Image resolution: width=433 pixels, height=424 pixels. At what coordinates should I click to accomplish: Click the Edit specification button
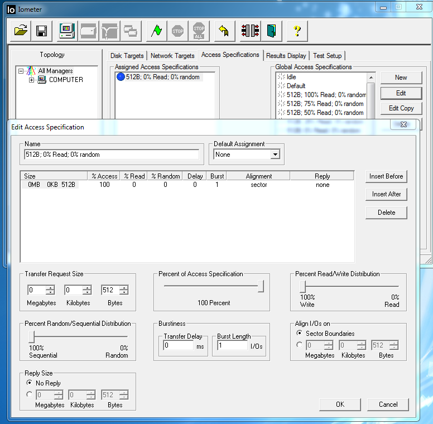(x=401, y=93)
